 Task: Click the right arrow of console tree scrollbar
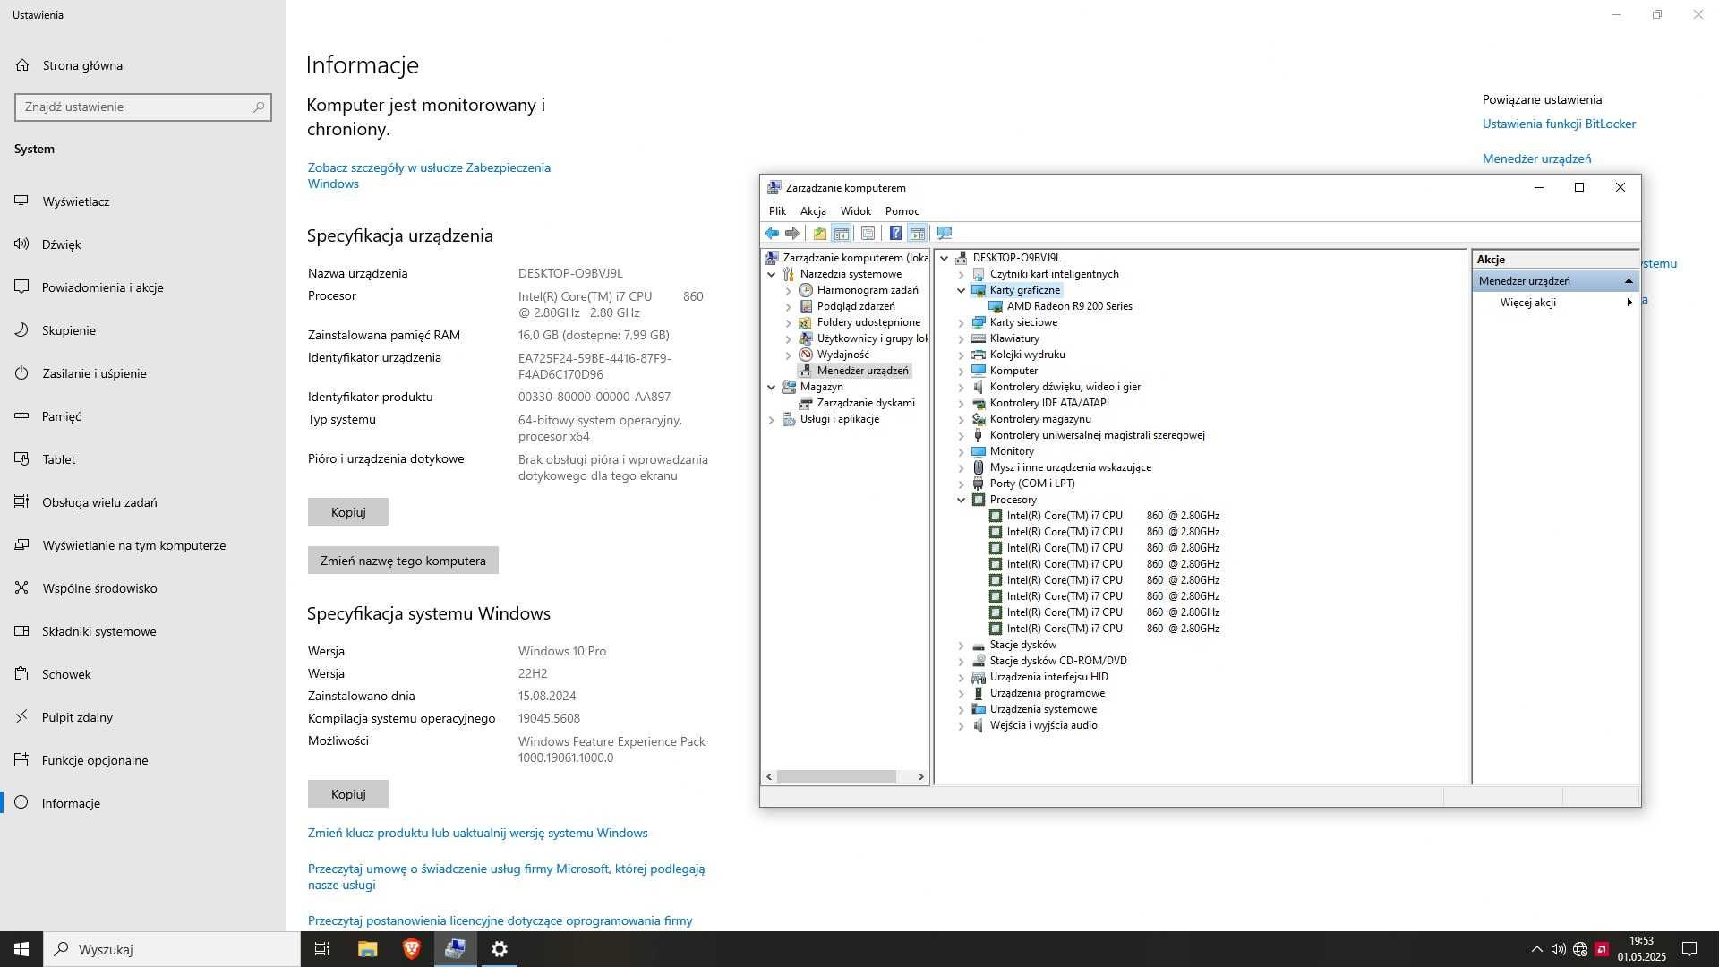click(x=920, y=777)
